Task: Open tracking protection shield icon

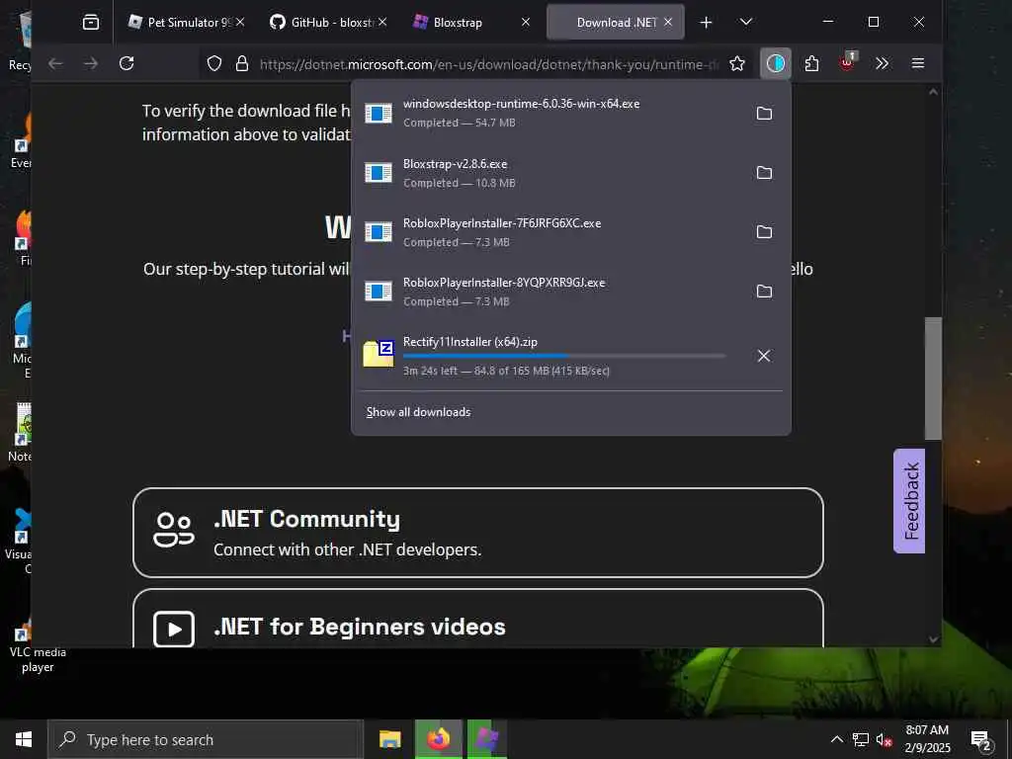Action: (x=214, y=63)
